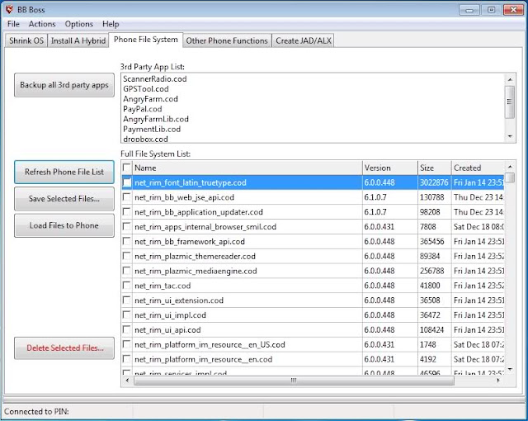Go to the Create JAD/ALX tab
This screenshot has height=421, width=528.
click(304, 40)
